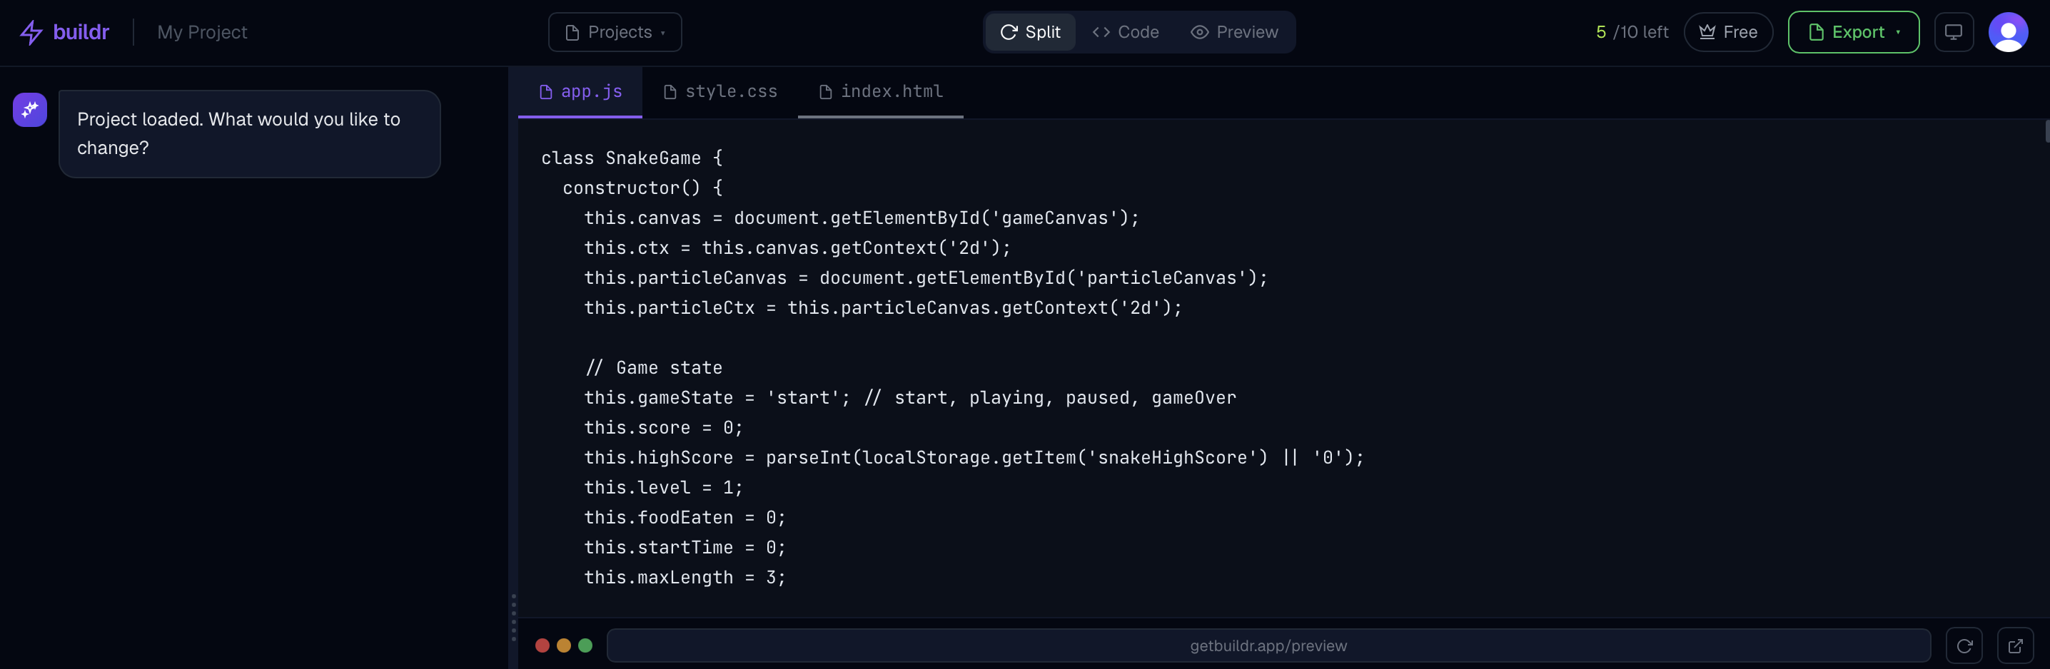
Task: Click the Free plan button
Action: tap(1729, 32)
